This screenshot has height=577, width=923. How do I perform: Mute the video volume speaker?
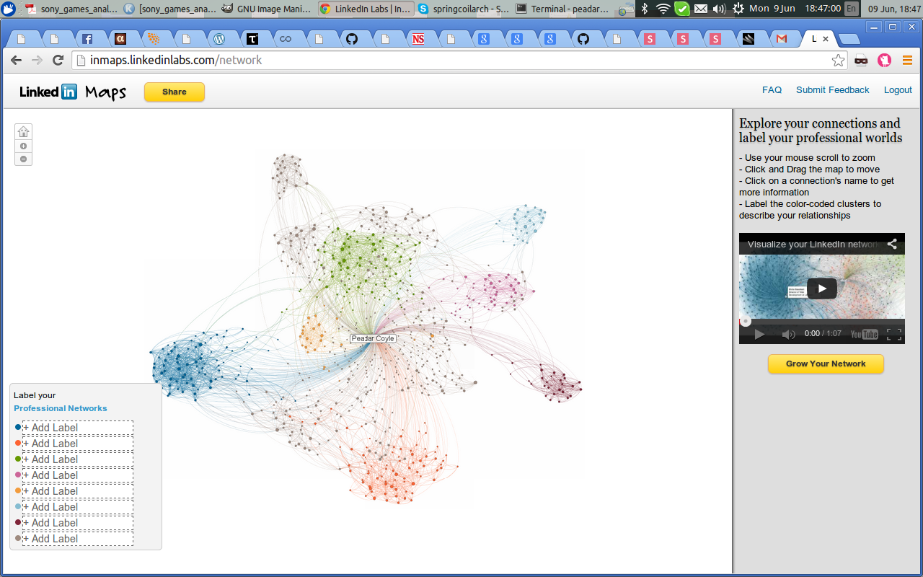pyautogui.click(x=788, y=334)
